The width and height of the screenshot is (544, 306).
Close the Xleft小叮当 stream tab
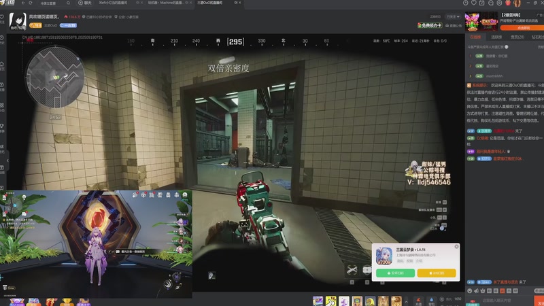(x=142, y=3)
